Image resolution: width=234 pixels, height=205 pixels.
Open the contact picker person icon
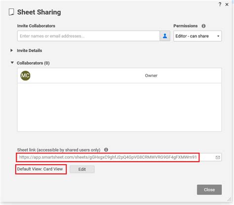[x=165, y=36]
